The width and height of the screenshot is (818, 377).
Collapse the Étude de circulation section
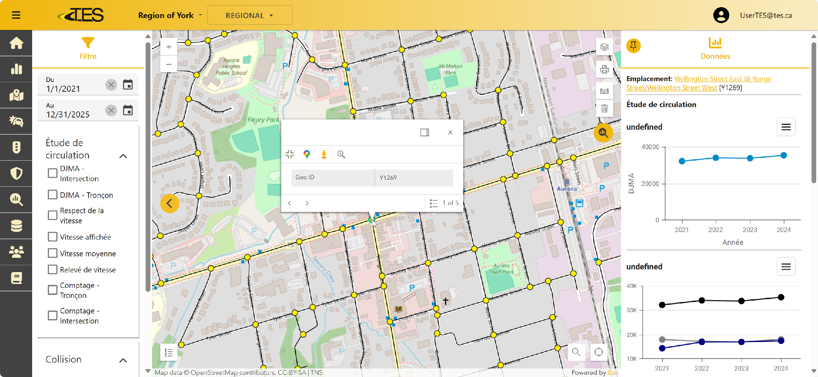[123, 156]
